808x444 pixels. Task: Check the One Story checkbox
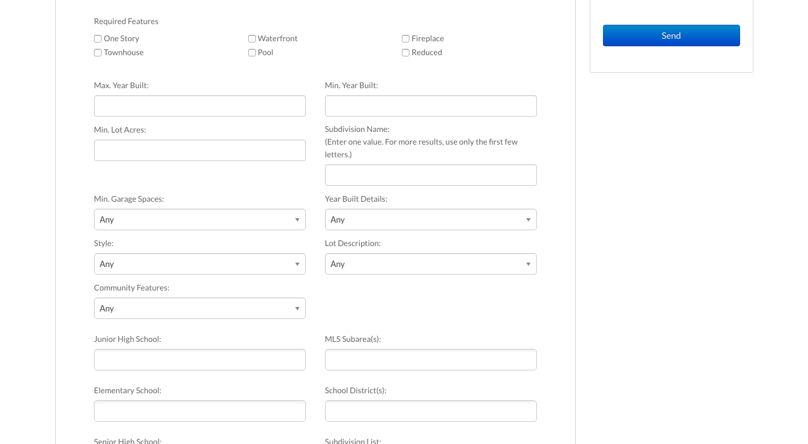98,39
